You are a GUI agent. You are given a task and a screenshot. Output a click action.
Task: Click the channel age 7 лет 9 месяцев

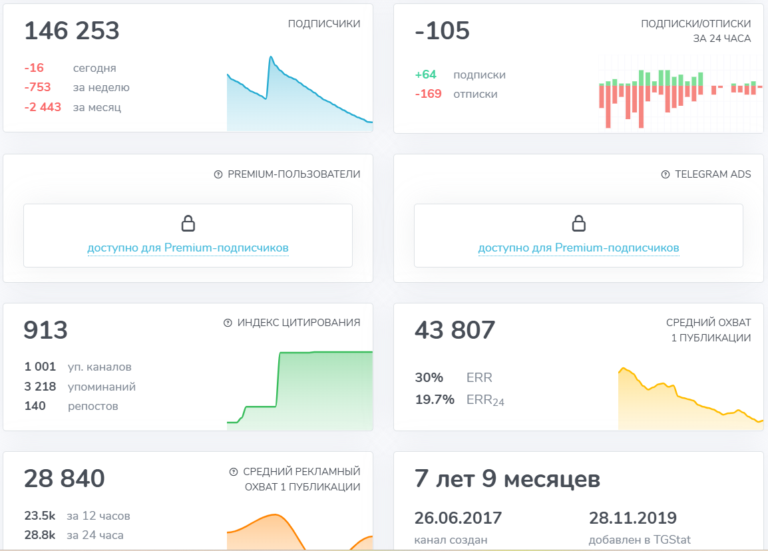click(x=507, y=479)
